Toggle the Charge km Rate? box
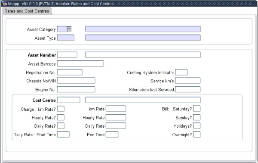 coord(61,109)
